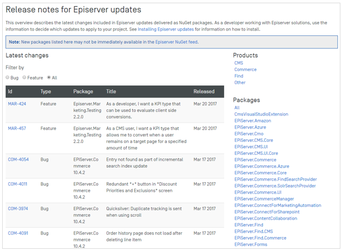Open the MAR-424 release note
342x251 pixels.
[x=17, y=104]
